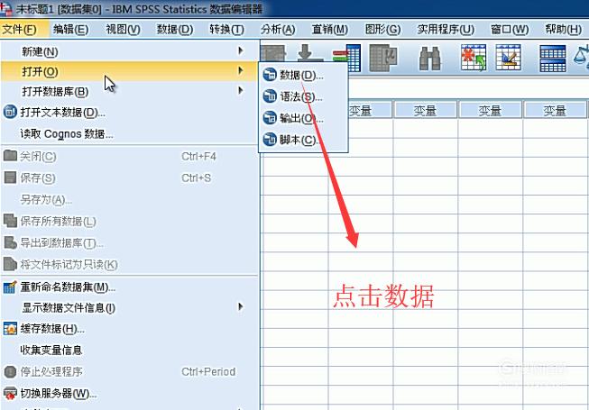
Task: Open the 分析(A) menu
Action: [x=278, y=29]
